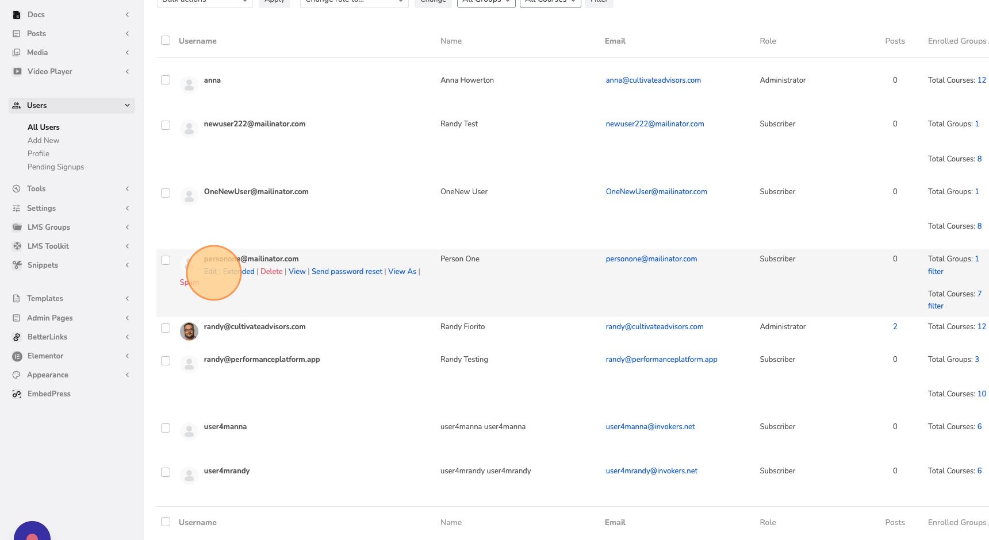Click the Users sidebar icon

pos(17,106)
